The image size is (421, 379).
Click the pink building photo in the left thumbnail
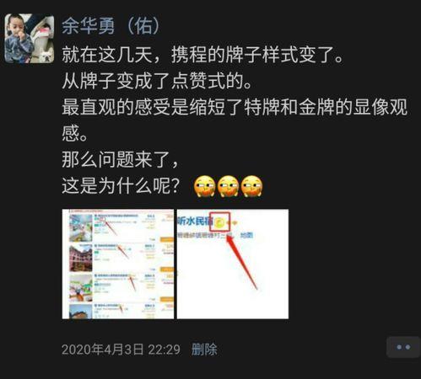81,258
